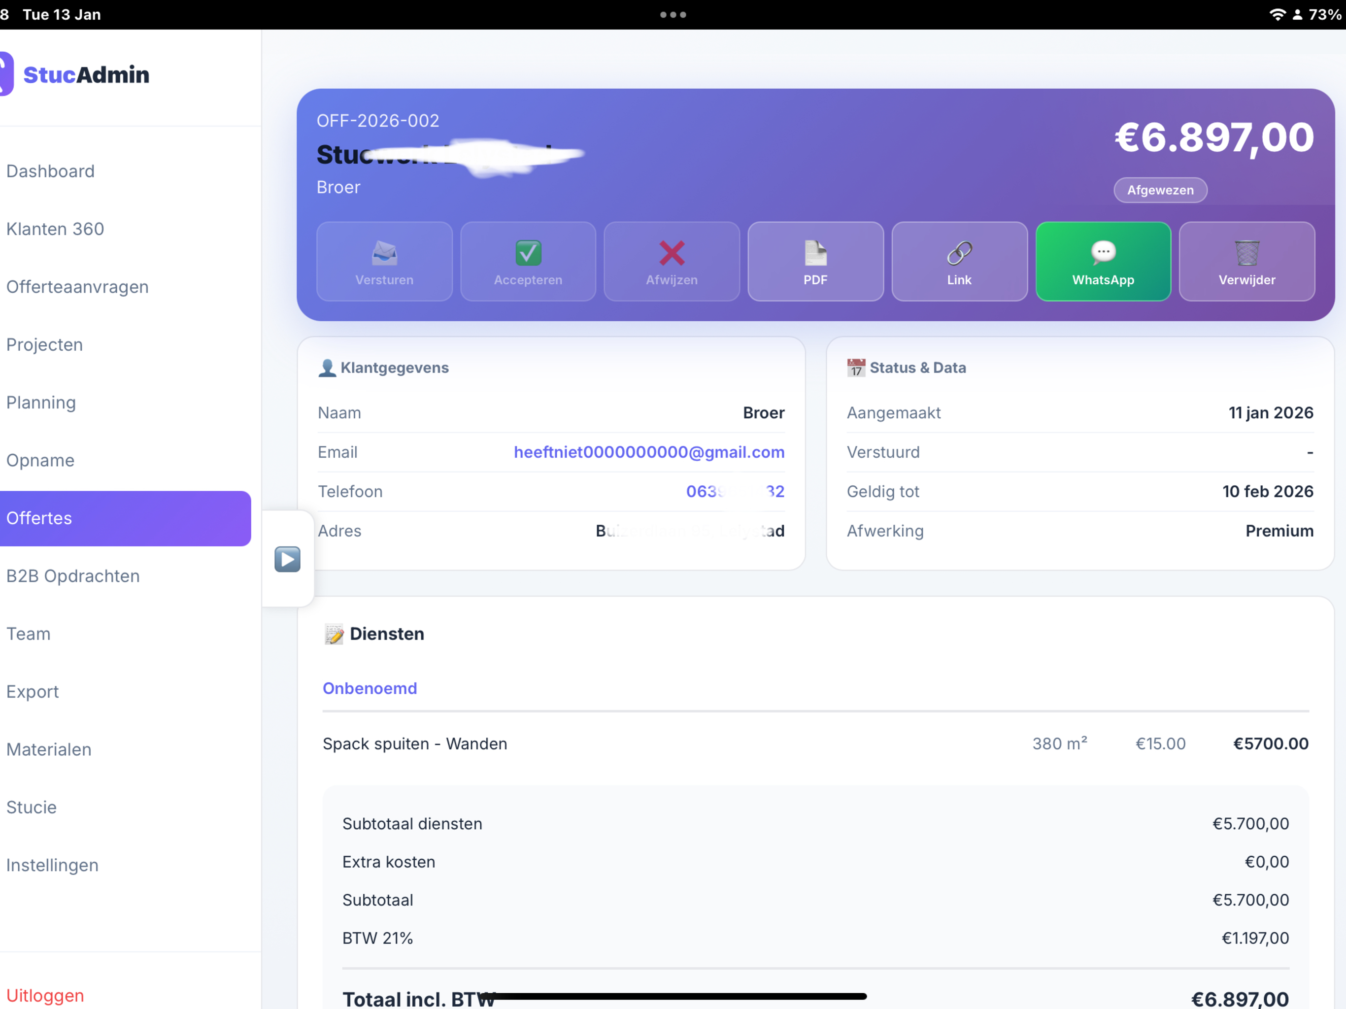Viewport: 1346px width, 1009px height.
Task: Open the PDF document icon
Action: (815, 253)
